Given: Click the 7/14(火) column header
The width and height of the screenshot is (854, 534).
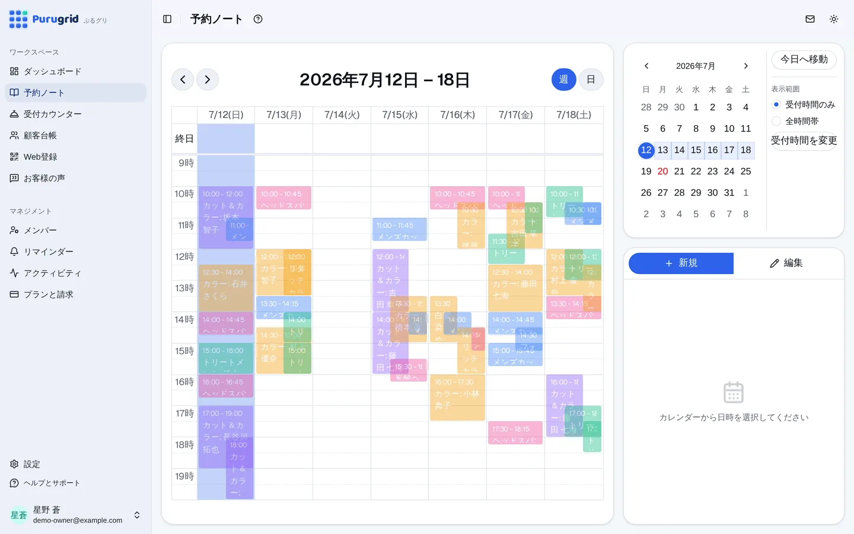Looking at the screenshot, I should tap(342, 115).
